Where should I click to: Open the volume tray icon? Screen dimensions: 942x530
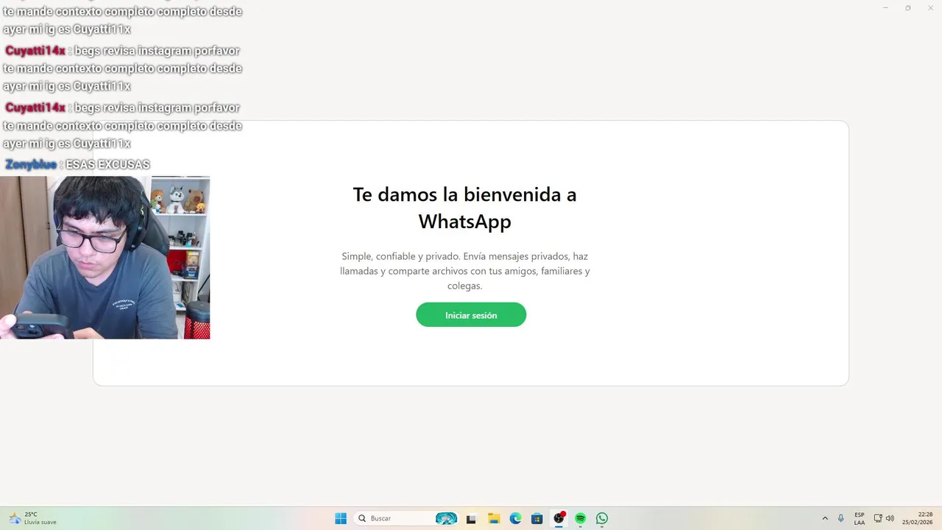tap(890, 518)
